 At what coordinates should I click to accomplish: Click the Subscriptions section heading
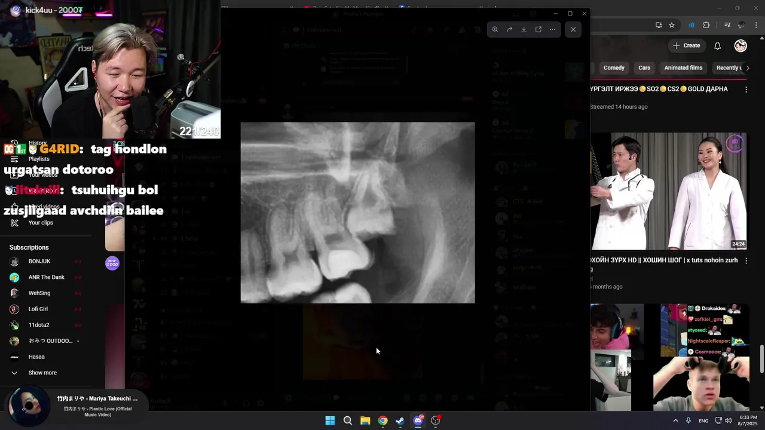pos(29,247)
